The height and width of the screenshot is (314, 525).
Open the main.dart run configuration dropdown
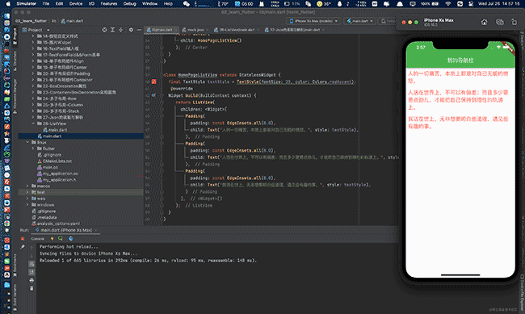(360, 21)
